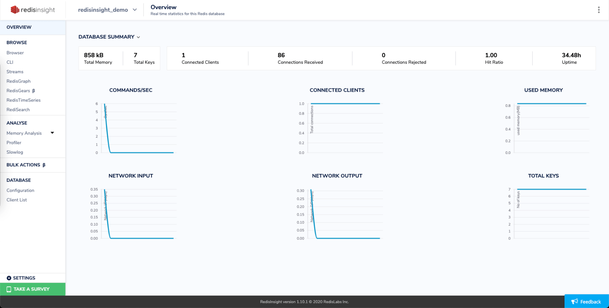Image resolution: width=609 pixels, height=308 pixels.
Task: Open the Client List page
Action: click(17, 200)
